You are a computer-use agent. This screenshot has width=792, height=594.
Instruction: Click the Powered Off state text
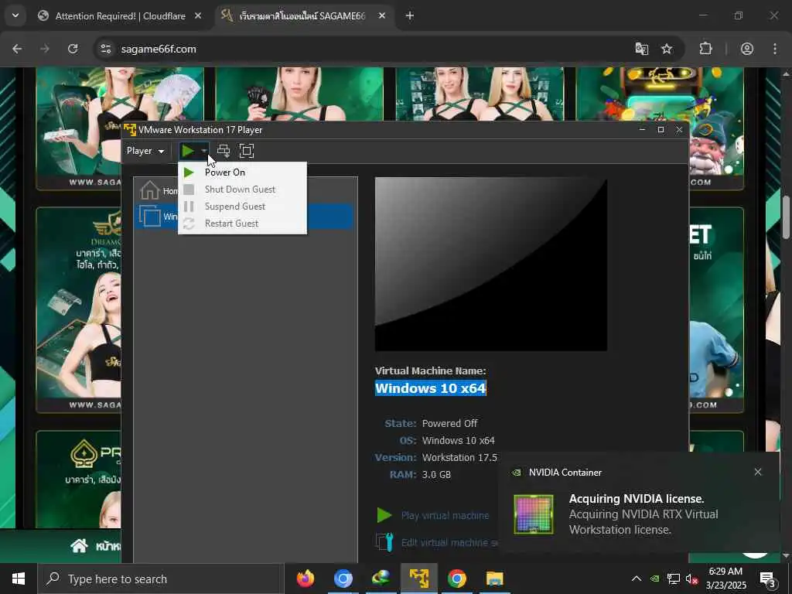(x=449, y=423)
